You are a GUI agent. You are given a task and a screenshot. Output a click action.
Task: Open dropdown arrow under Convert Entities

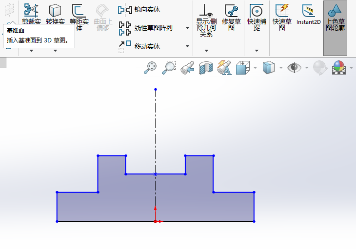(x=55, y=51)
